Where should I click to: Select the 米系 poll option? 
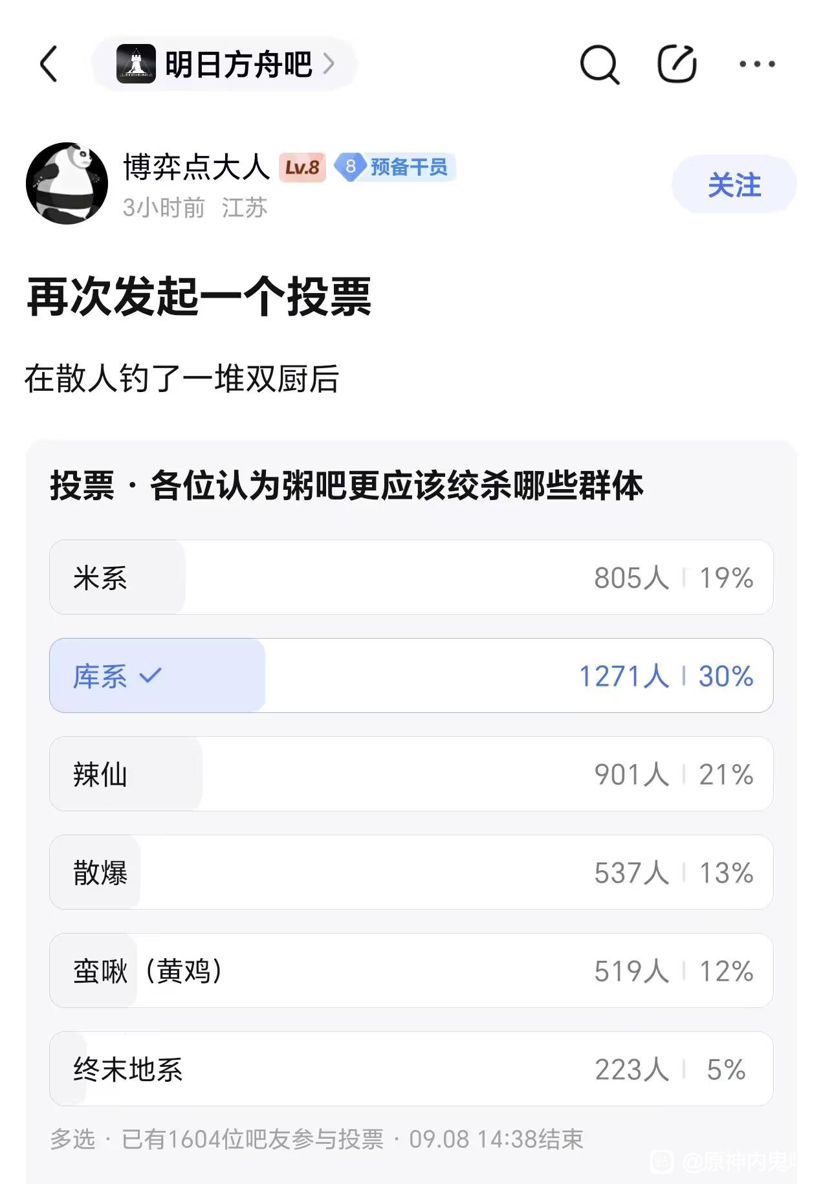coord(411,577)
